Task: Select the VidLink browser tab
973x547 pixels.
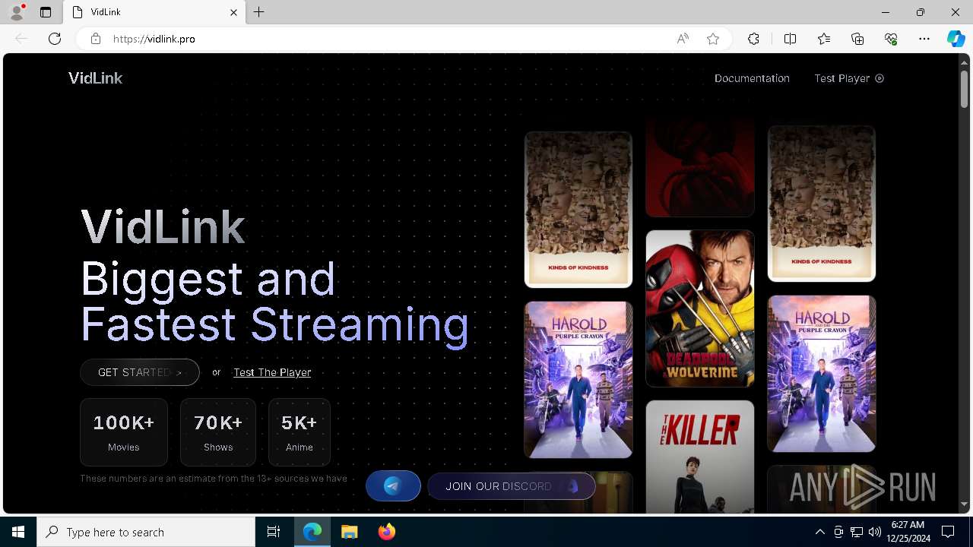Action: 155,12
